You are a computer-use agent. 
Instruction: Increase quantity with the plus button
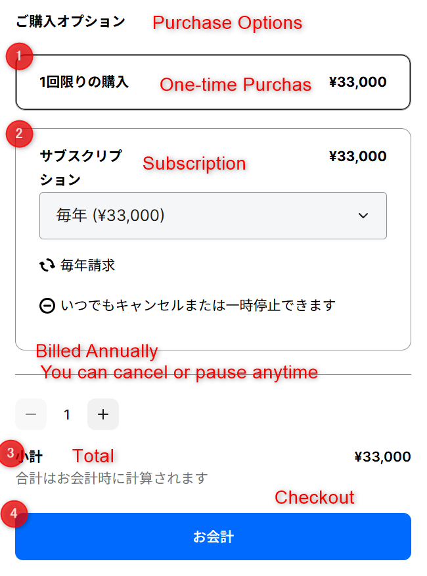102,414
